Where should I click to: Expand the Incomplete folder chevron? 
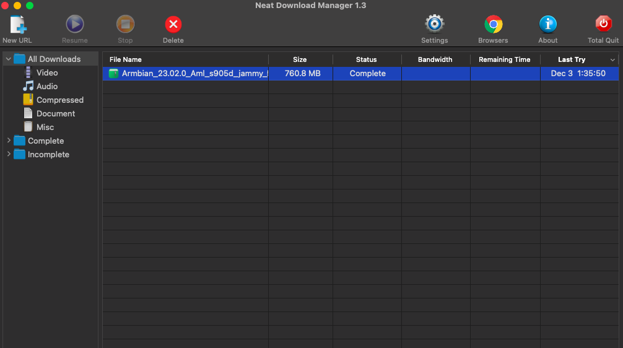(x=9, y=154)
